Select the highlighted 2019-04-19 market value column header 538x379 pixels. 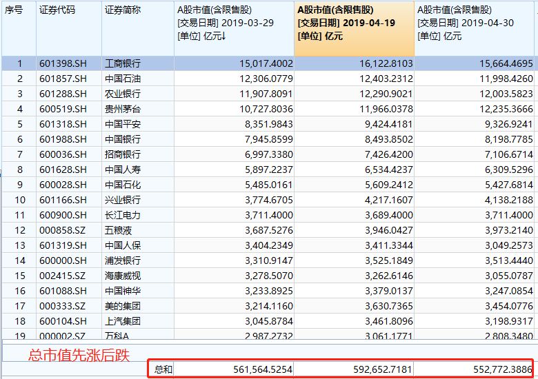pyautogui.click(x=354, y=28)
